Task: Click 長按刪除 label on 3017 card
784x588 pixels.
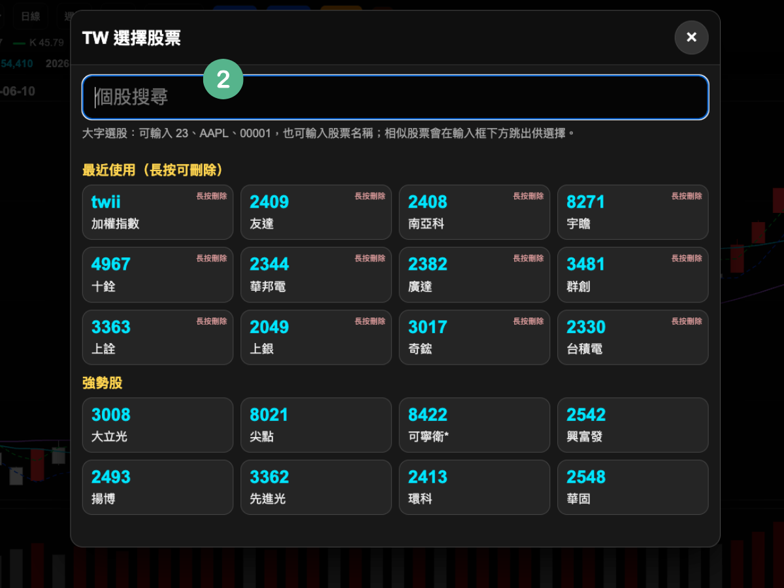Action: click(529, 321)
